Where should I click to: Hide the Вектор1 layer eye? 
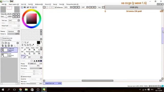(2, 49)
